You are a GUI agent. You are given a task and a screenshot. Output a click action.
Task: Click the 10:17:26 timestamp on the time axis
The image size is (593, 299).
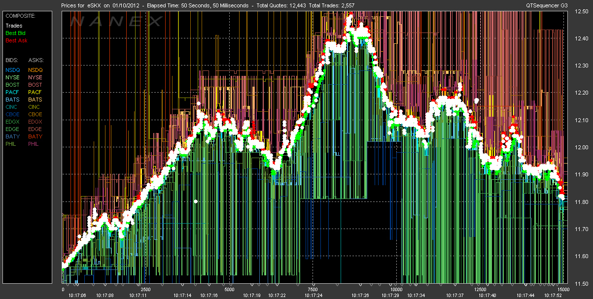click(x=360, y=295)
